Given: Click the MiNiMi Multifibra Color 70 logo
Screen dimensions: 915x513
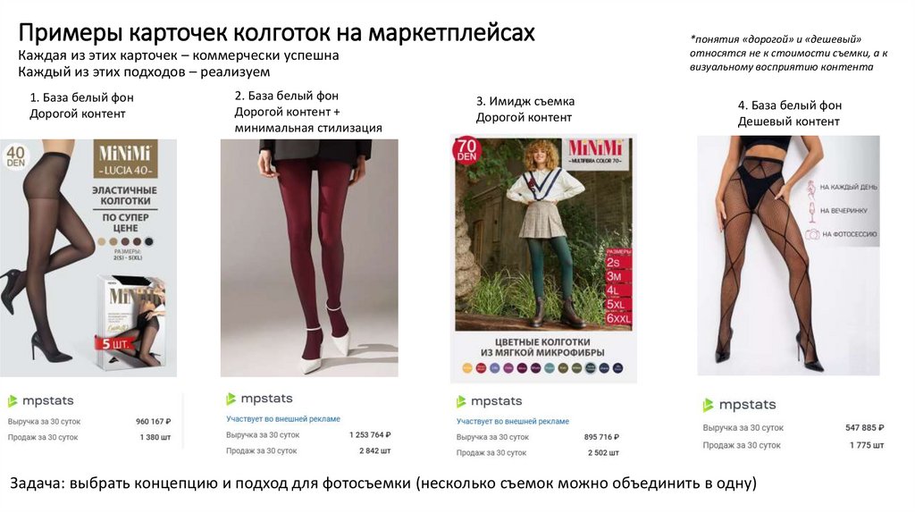Looking at the screenshot, I should 596,150.
